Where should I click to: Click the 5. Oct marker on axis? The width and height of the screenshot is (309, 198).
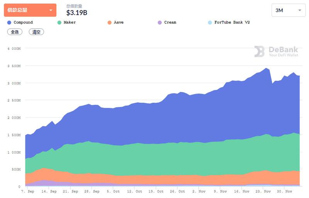(113, 191)
